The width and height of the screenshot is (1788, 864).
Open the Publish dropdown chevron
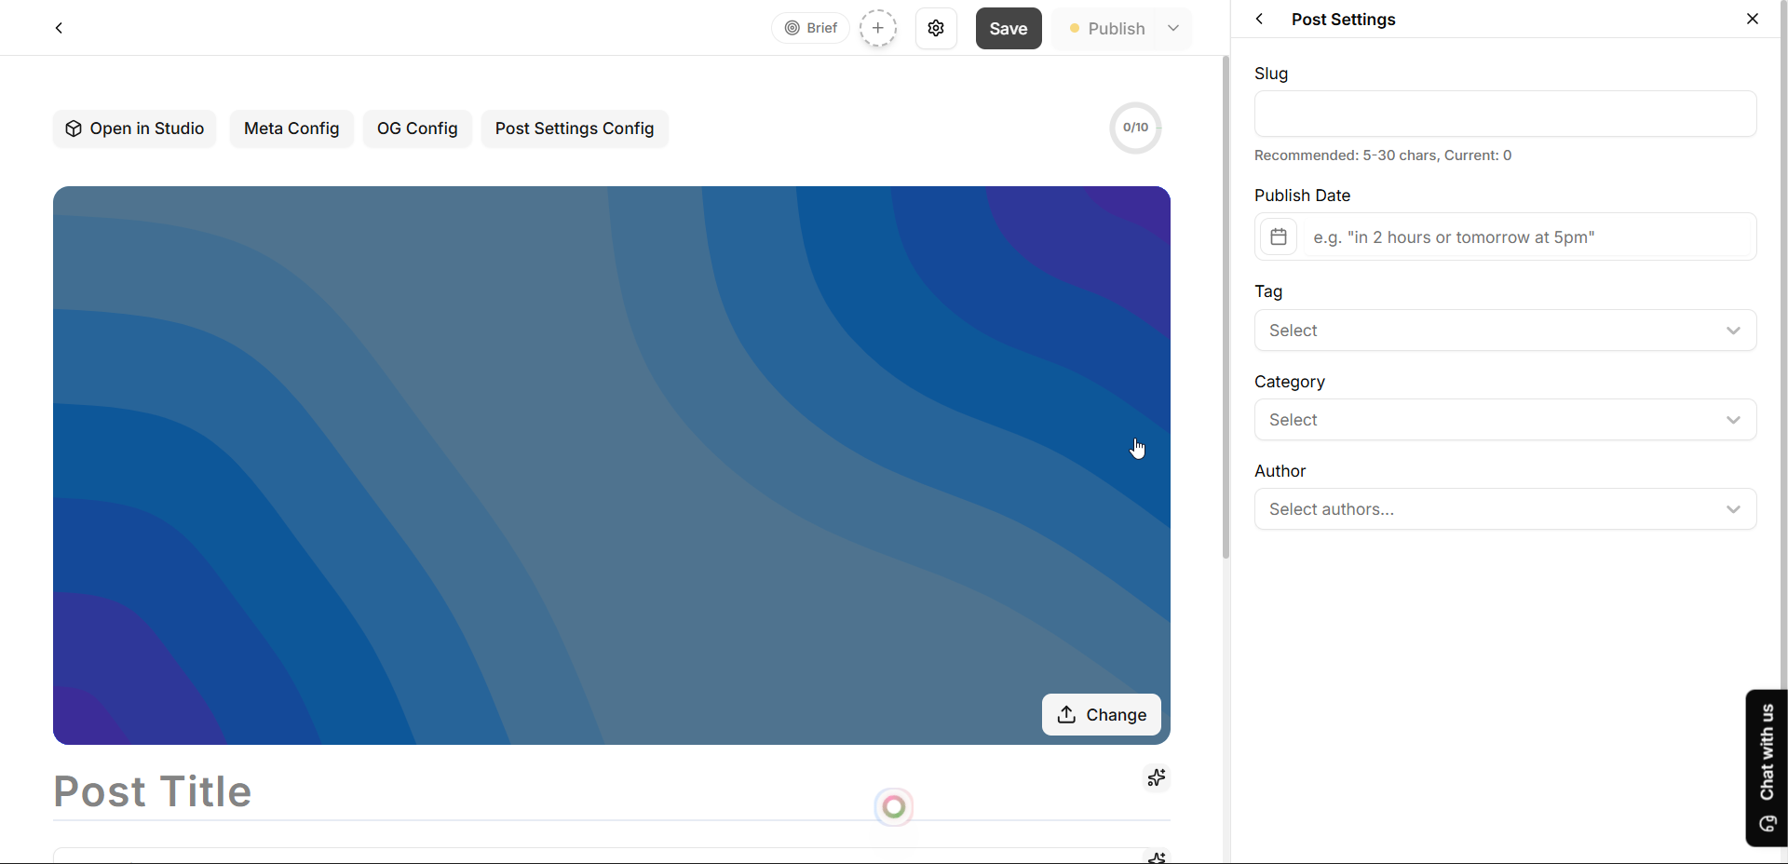click(x=1173, y=28)
